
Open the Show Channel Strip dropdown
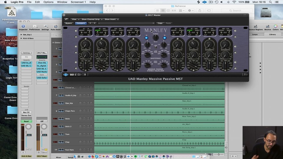point(92,19)
